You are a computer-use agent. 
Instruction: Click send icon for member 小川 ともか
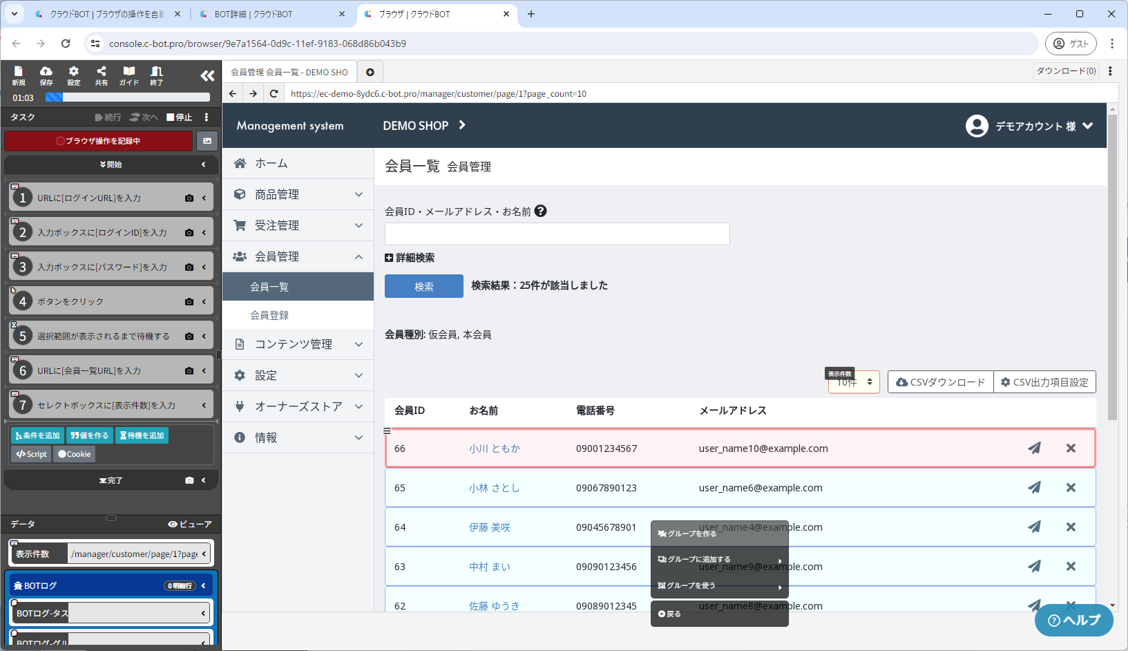[1034, 448]
